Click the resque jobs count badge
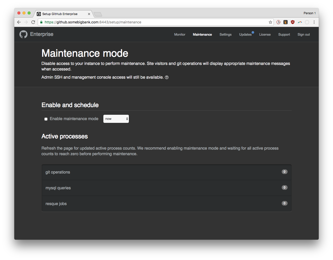The image size is (333, 260). point(285,203)
